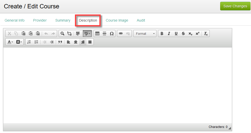Open the Summary tab
The image size is (251, 133).
coord(63,20)
